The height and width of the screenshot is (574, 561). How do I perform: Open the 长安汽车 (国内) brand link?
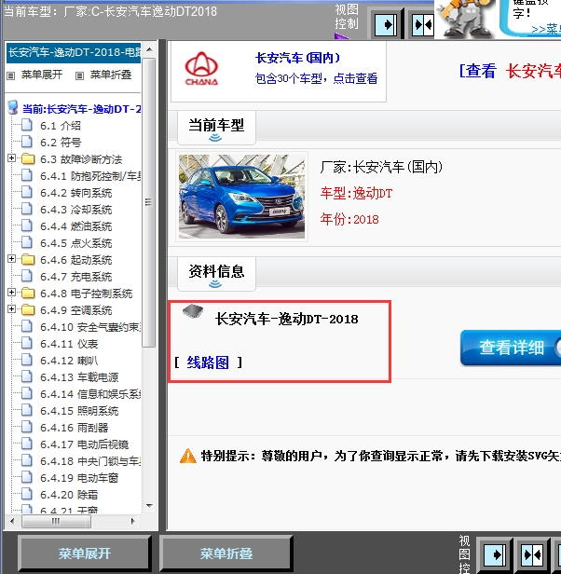297,58
